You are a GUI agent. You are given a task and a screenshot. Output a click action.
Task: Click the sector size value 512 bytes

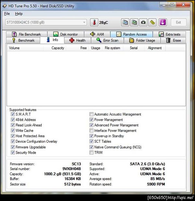(72, 184)
